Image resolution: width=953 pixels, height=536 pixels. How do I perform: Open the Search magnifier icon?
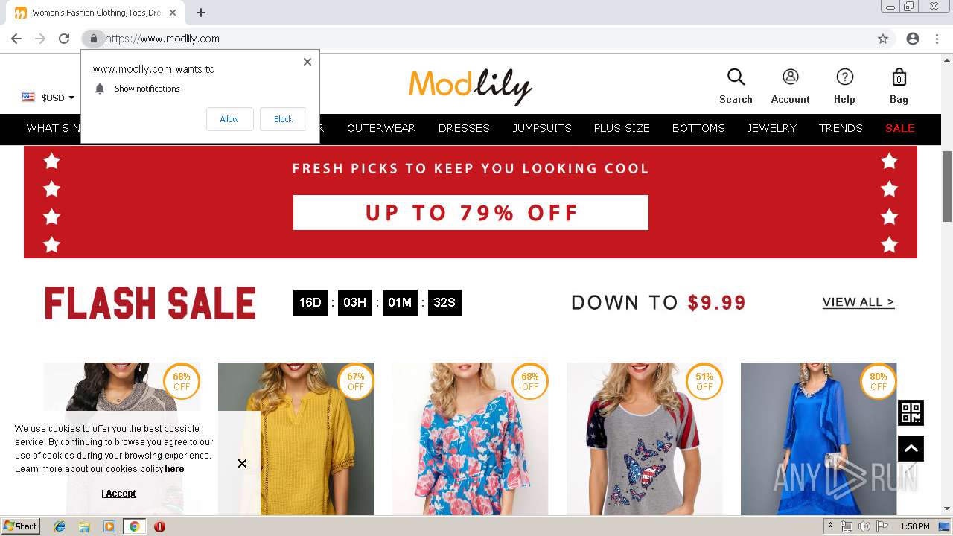pos(736,77)
